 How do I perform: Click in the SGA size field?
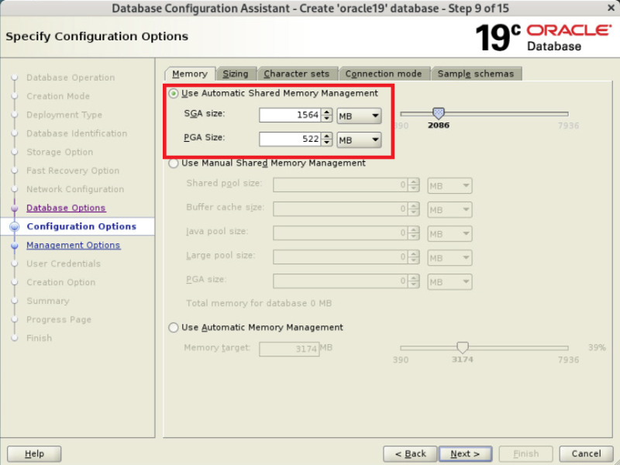point(290,115)
